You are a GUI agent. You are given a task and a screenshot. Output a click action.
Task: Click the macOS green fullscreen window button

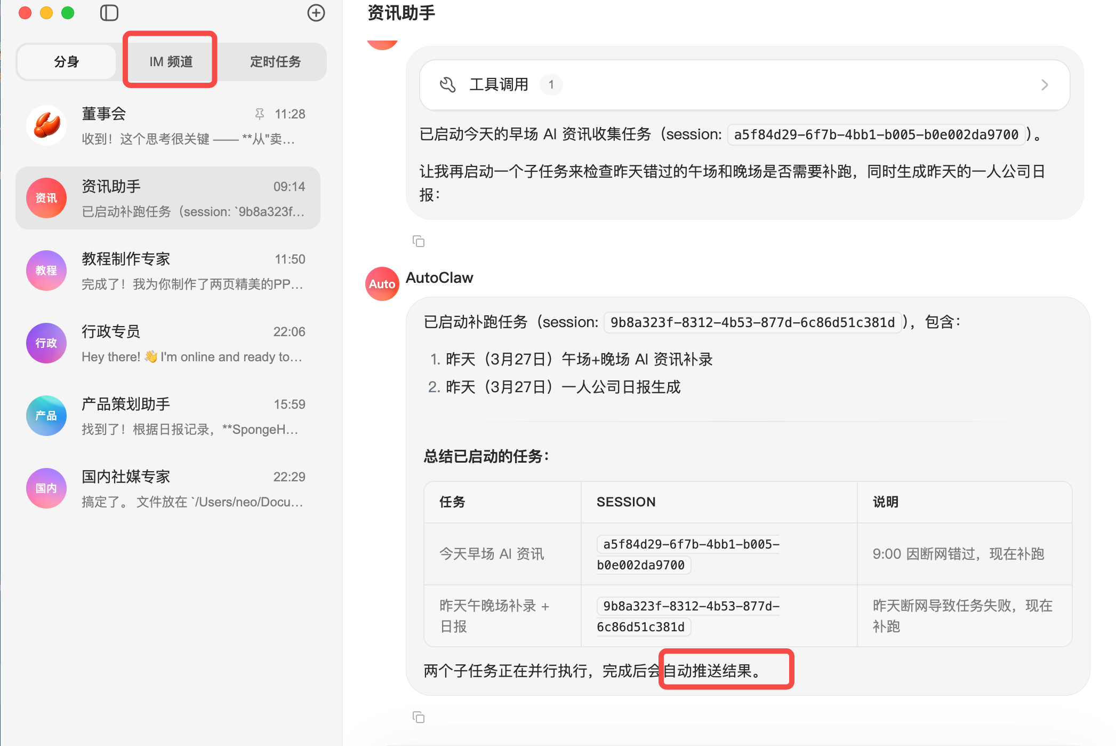(68, 13)
